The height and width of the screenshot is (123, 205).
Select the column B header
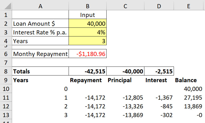[x=88, y=6]
